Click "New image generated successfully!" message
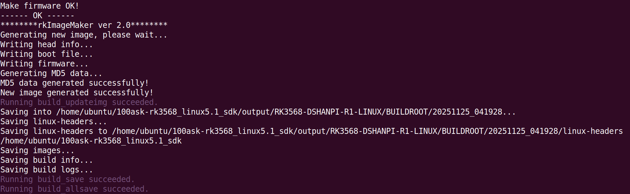 (77, 93)
